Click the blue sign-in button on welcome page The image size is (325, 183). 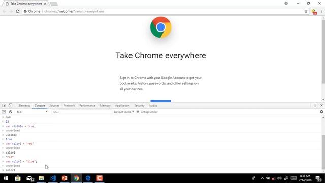[160, 101]
